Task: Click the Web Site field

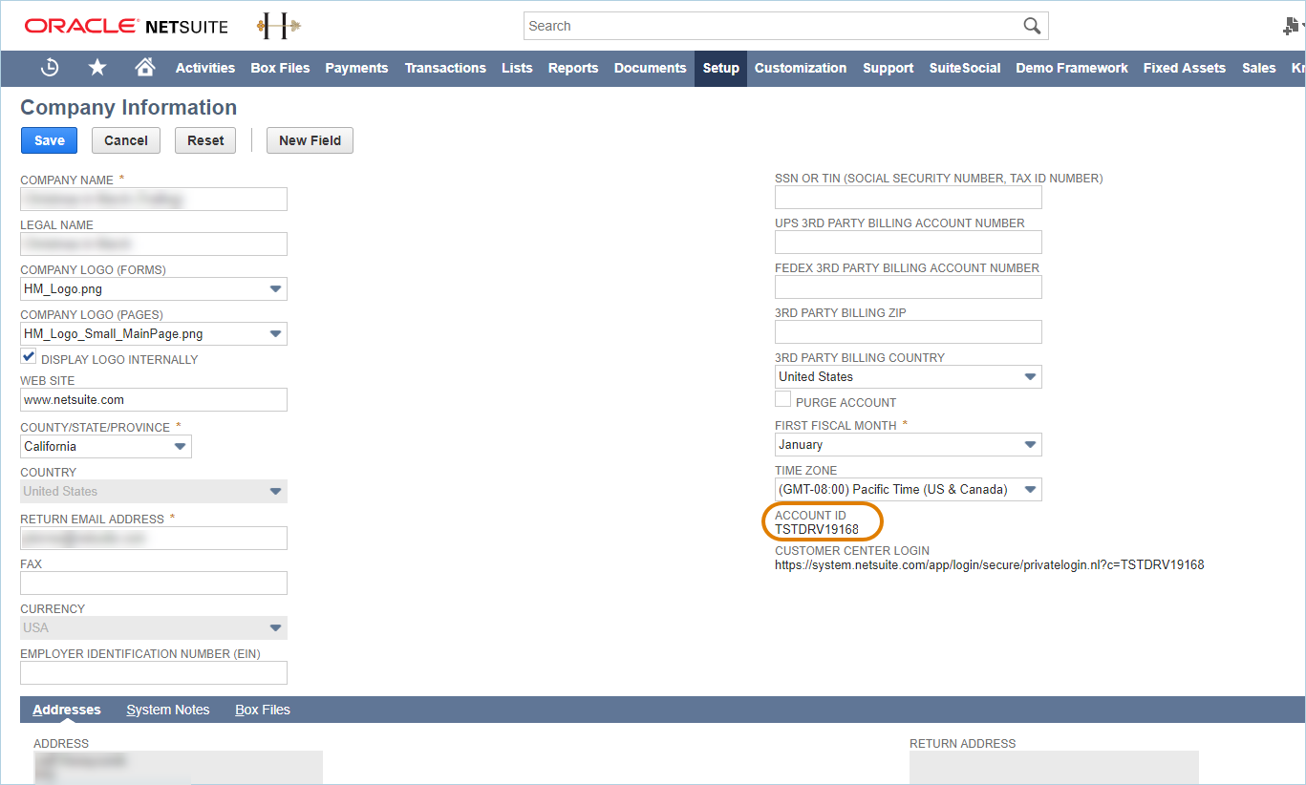Action: pos(154,399)
